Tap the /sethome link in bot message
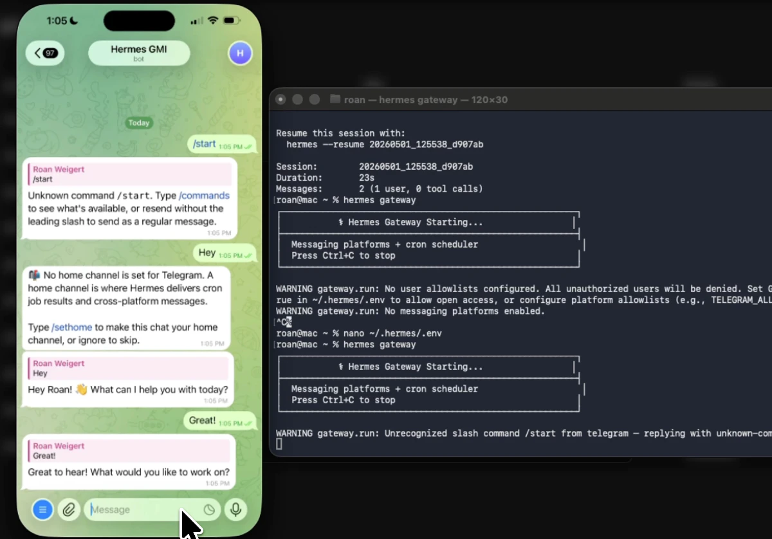The height and width of the screenshot is (539, 772). coord(71,327)
